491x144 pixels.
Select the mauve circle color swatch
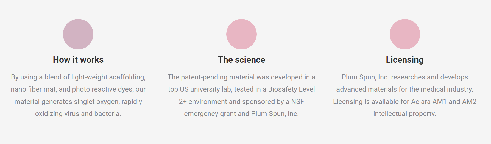[78, 34]
